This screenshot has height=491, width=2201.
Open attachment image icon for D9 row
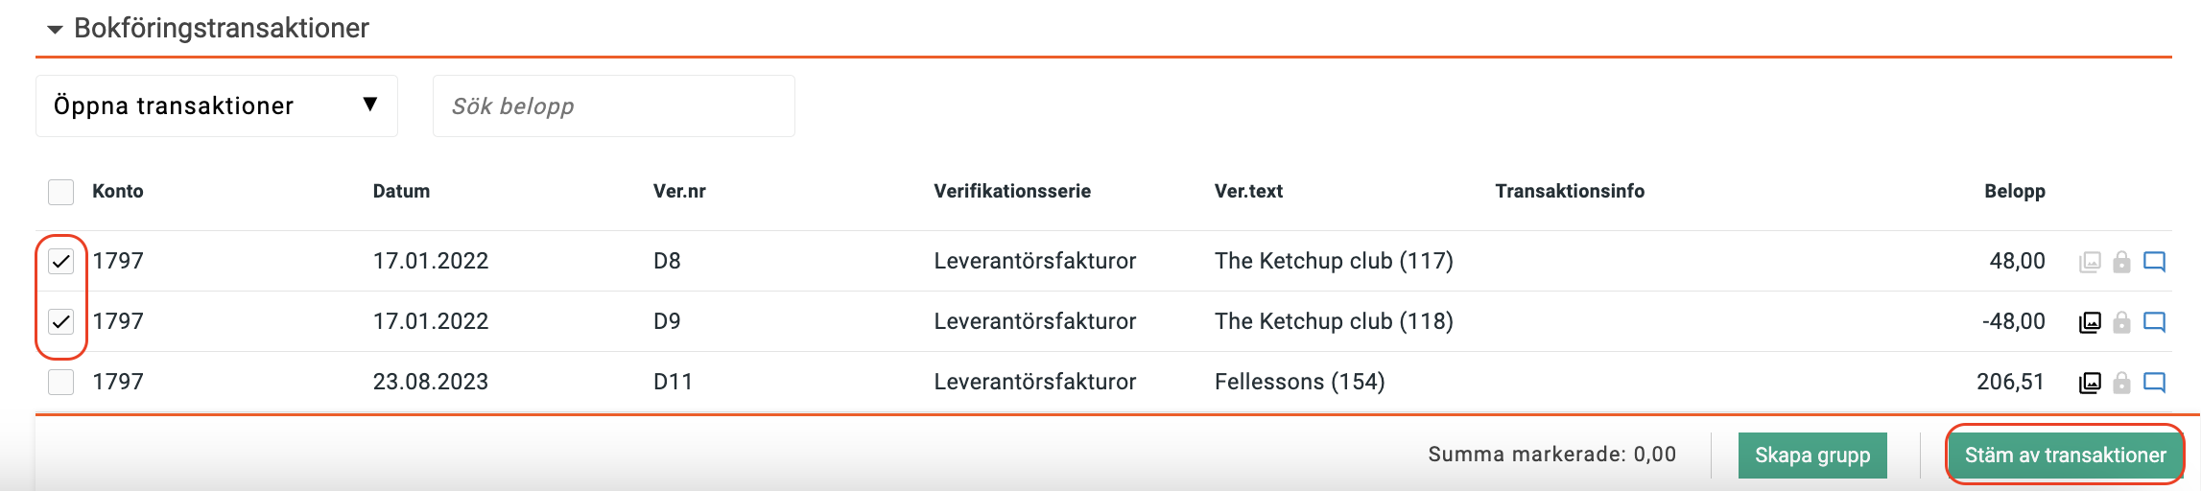click(2090, 322)
